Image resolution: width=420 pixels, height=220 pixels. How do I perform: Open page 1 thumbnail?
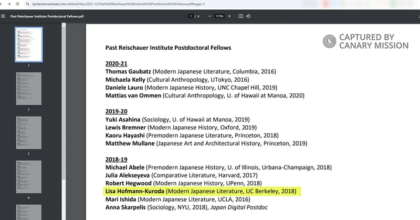(x=28, y=44)
